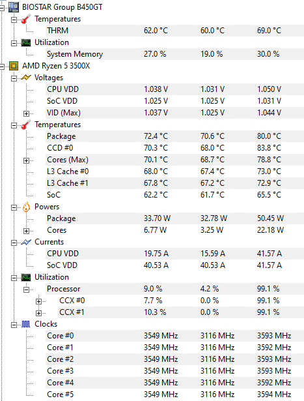The height and width of the screenshot is (401, 304).
Task: Expand the Cores power node
Action: tap(26, 231)
